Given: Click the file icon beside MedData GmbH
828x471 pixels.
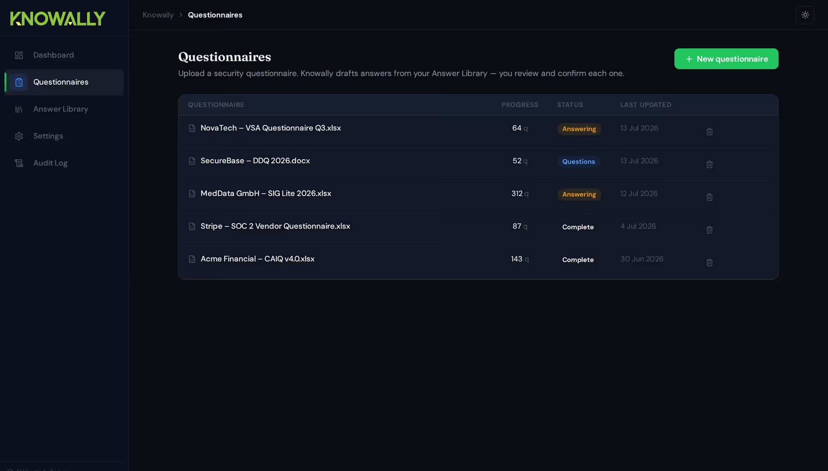Looking at the screenshot, I should (192, 194).
